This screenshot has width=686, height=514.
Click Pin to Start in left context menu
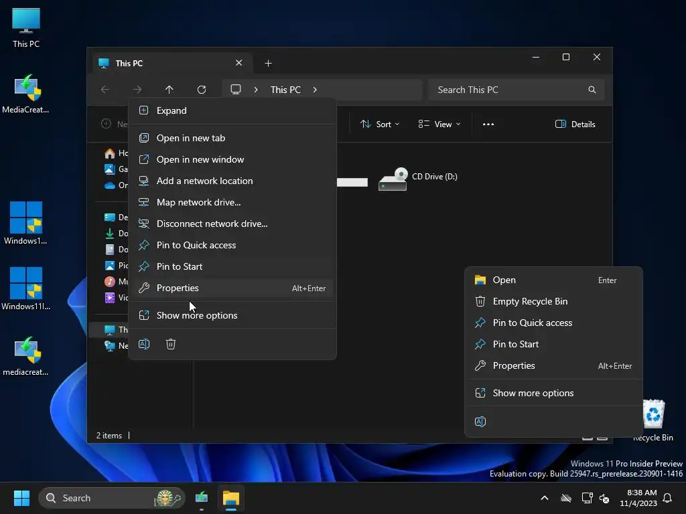point(232,266)
